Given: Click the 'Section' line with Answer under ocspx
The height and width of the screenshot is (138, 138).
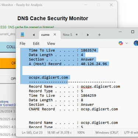Looking at the screenshot, I should click(x=61, y=105).
